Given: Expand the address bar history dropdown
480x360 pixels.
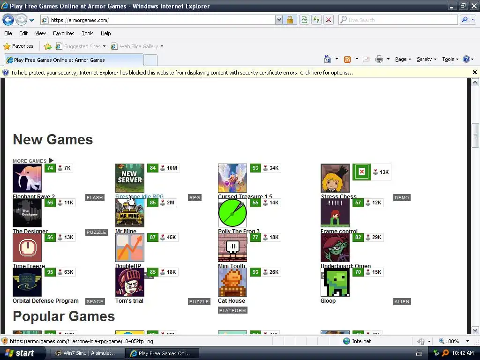Looking at the screenshot, I should (x=278, y=20).
